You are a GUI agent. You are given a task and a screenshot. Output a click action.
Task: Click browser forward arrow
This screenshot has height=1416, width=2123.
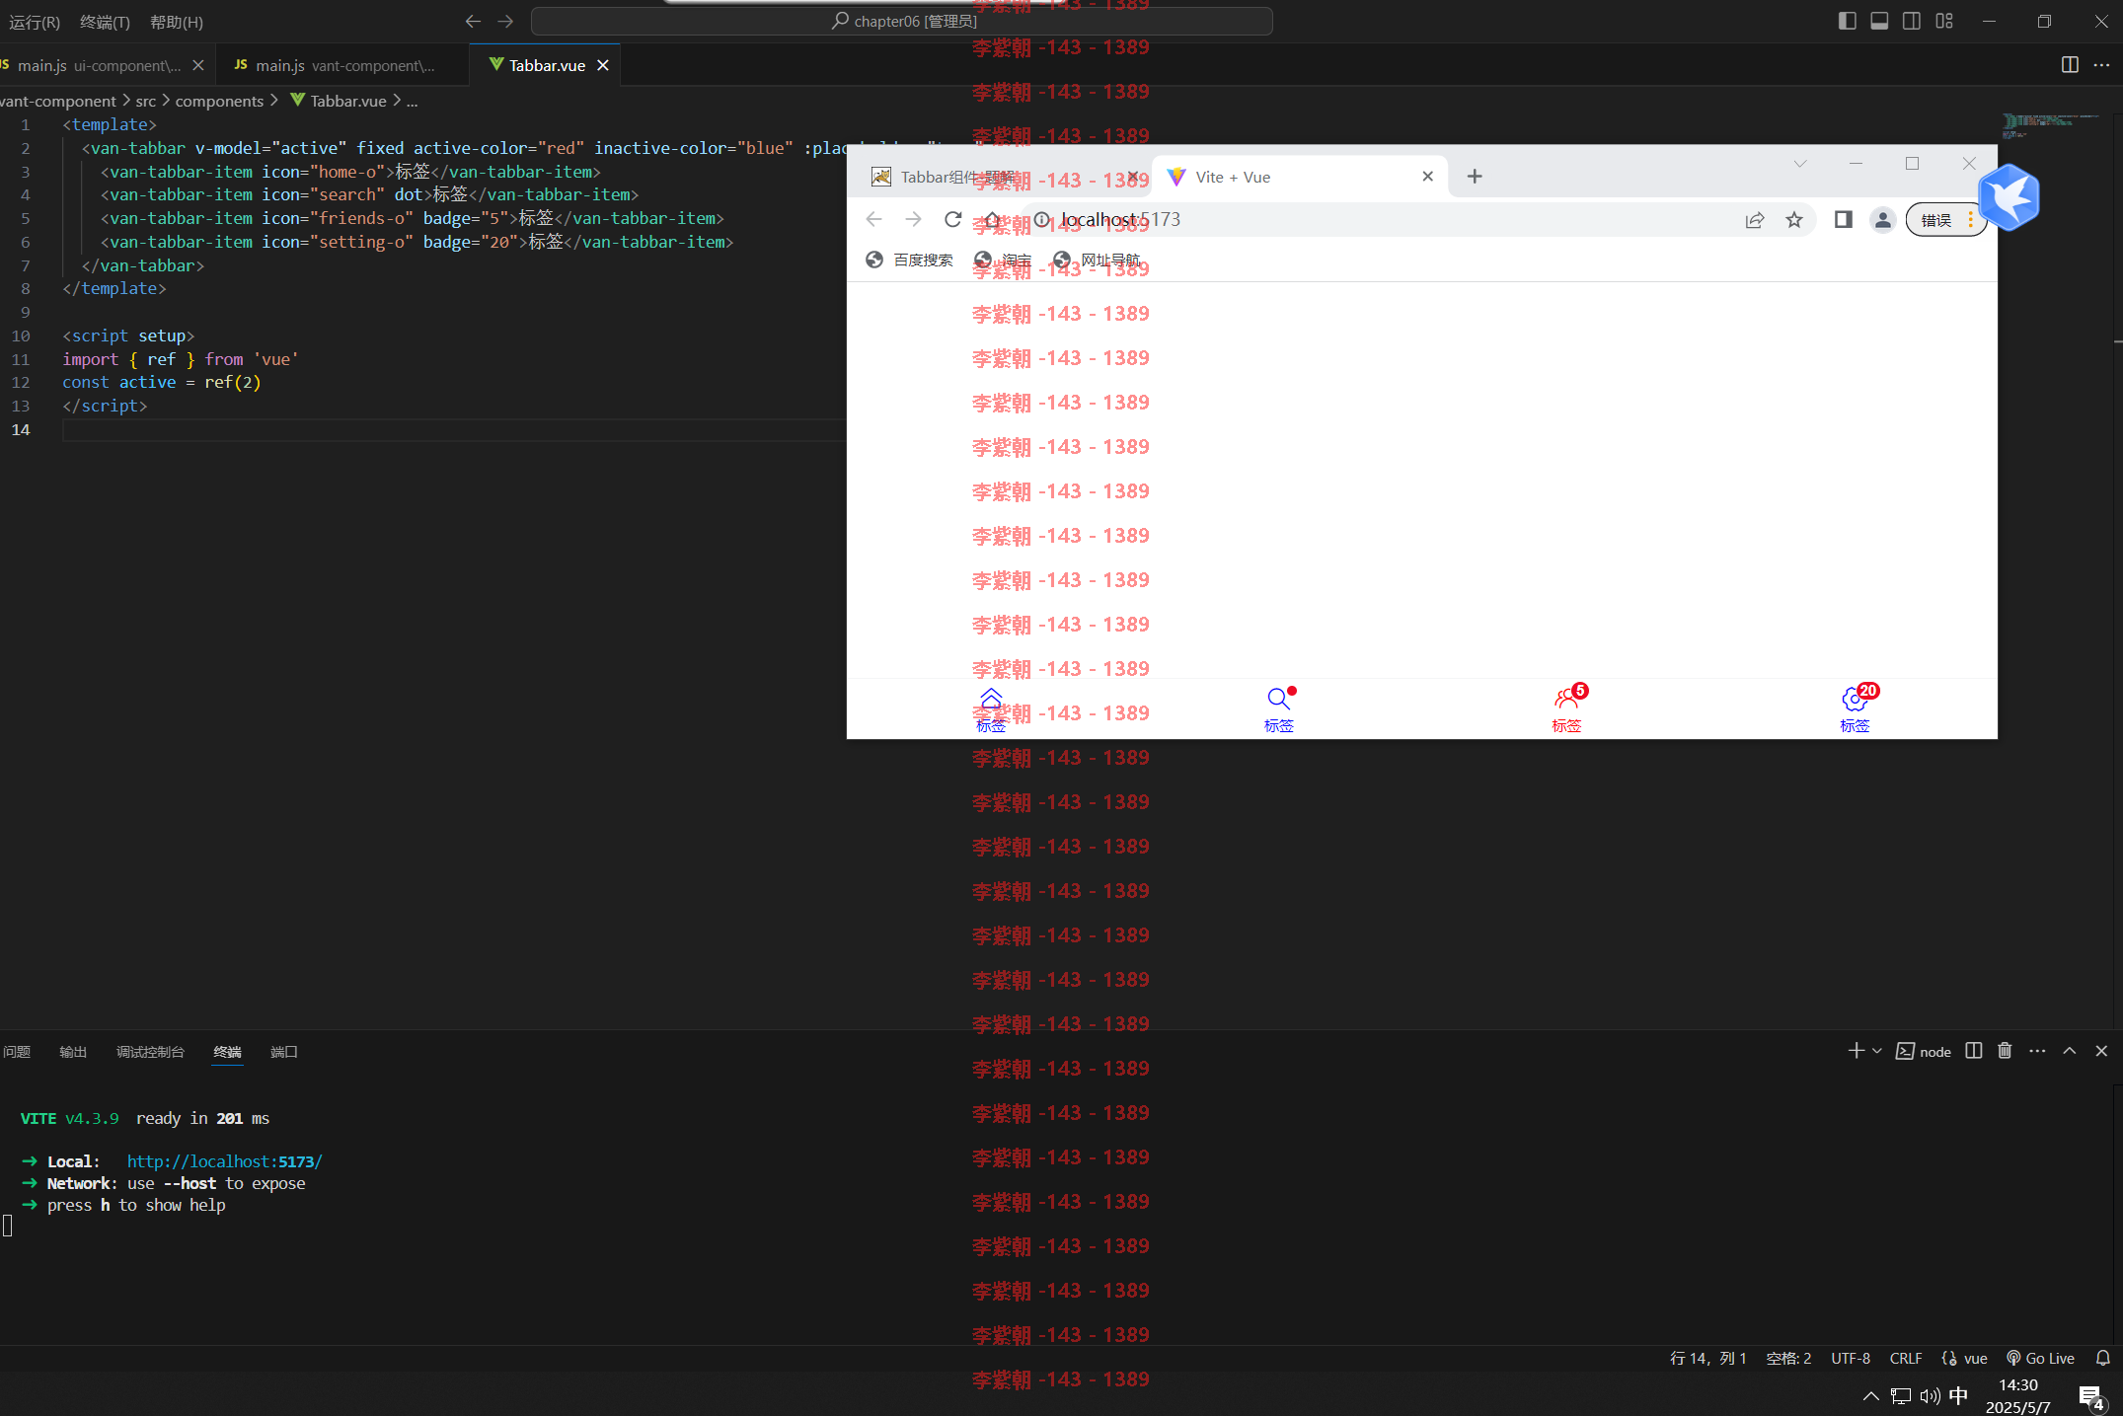click(x=913, y=219)
